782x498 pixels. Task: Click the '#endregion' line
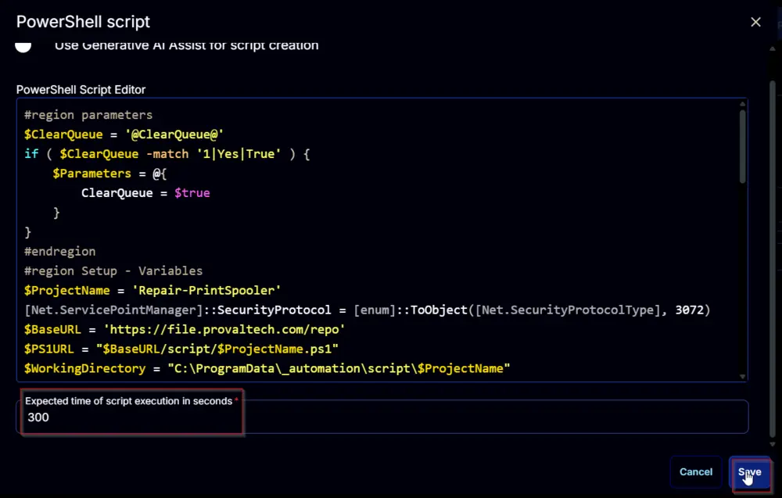point(60,251)
